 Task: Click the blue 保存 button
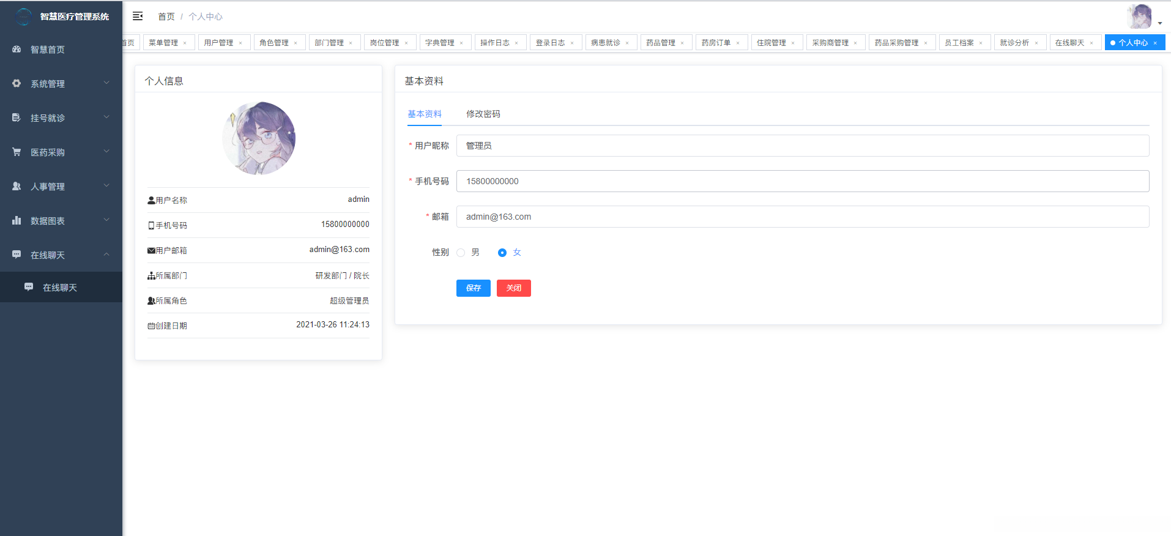pos(474,288)
